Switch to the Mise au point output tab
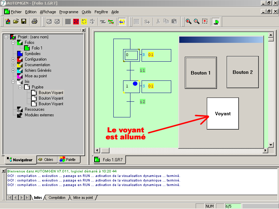Screen dimensions: 279x209 coord(83,198)
